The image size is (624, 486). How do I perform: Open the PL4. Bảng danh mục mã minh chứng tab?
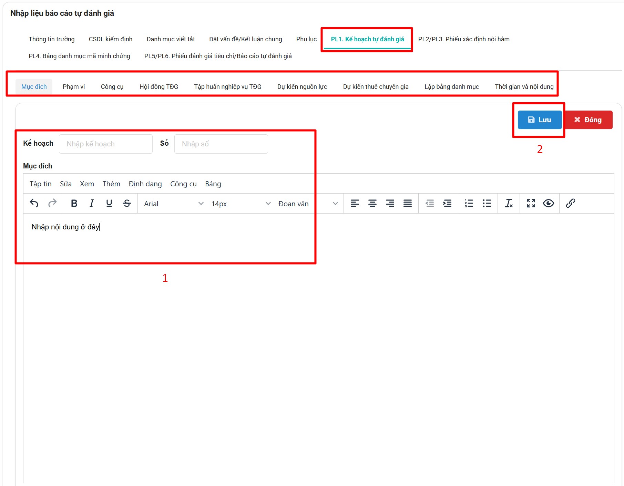click(79, 56)
